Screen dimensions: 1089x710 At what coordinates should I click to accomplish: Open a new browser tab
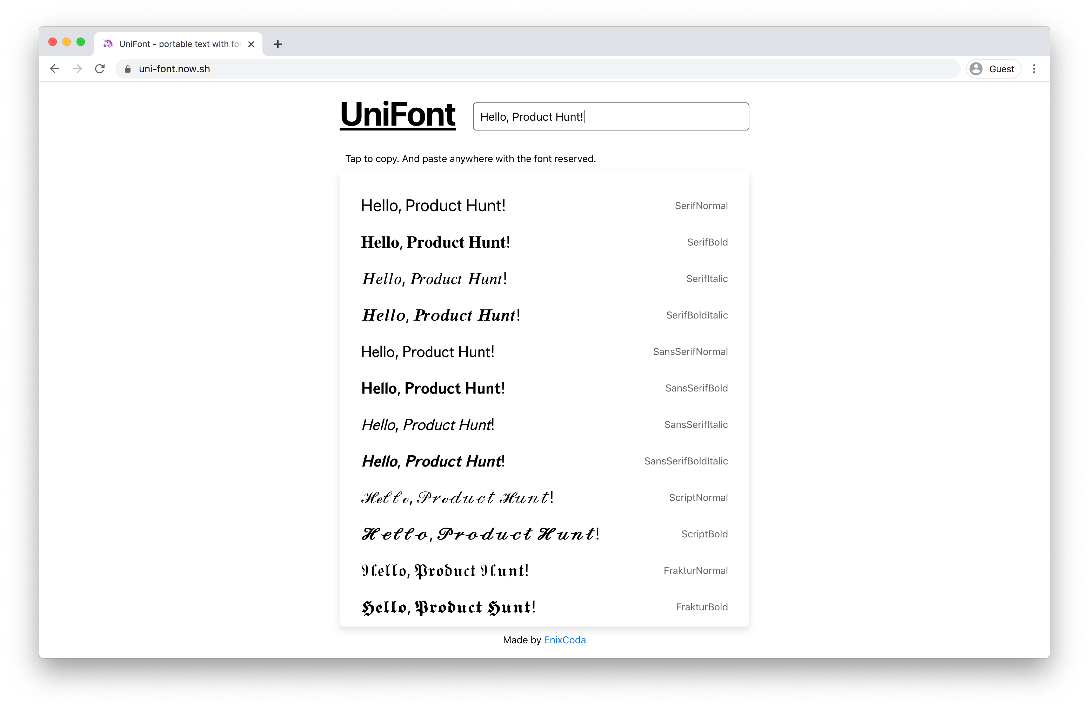pyautogui.click(x=278, y=44)
